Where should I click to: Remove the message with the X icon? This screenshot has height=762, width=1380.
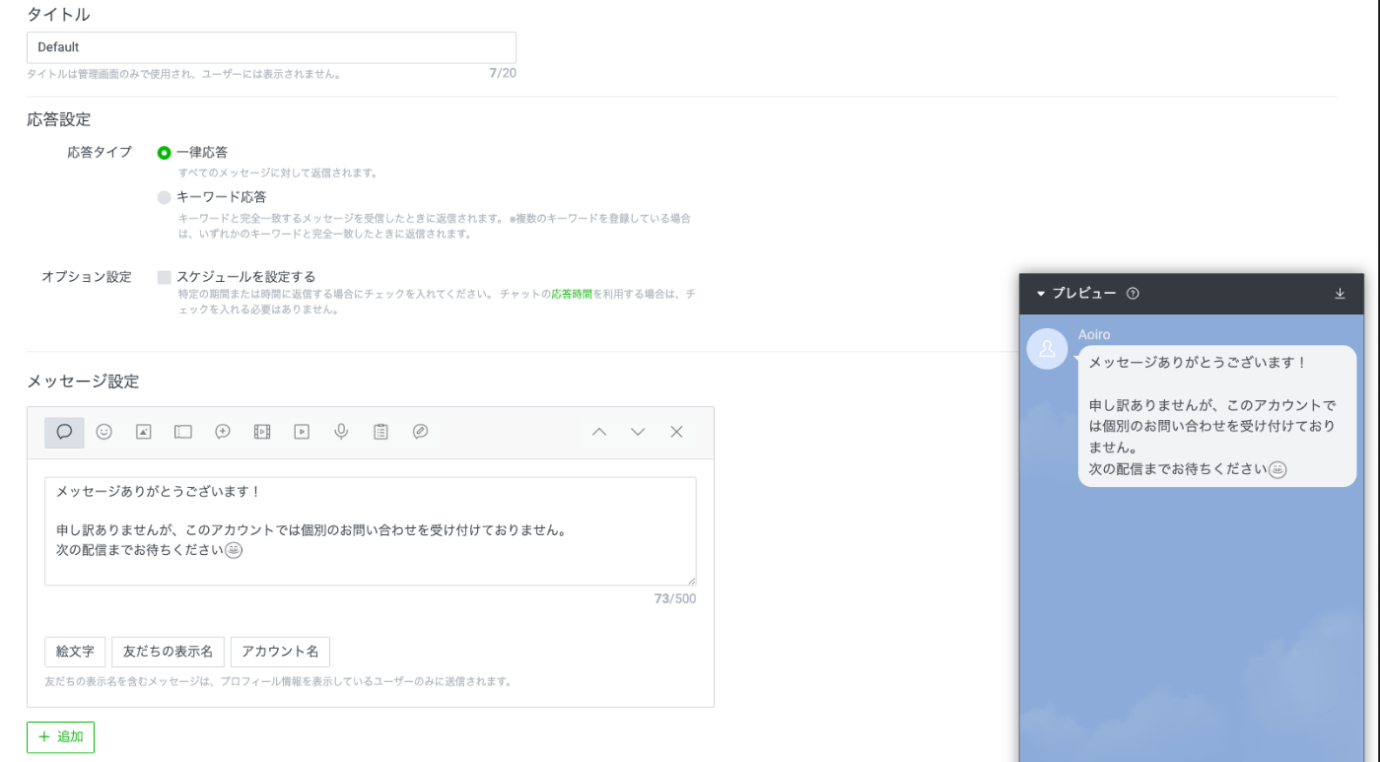pos(676,432)
